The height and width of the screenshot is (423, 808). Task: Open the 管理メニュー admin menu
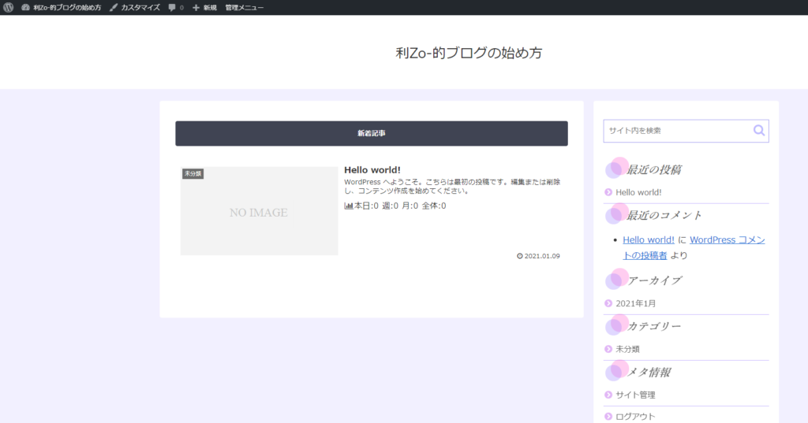coord(244,7)
